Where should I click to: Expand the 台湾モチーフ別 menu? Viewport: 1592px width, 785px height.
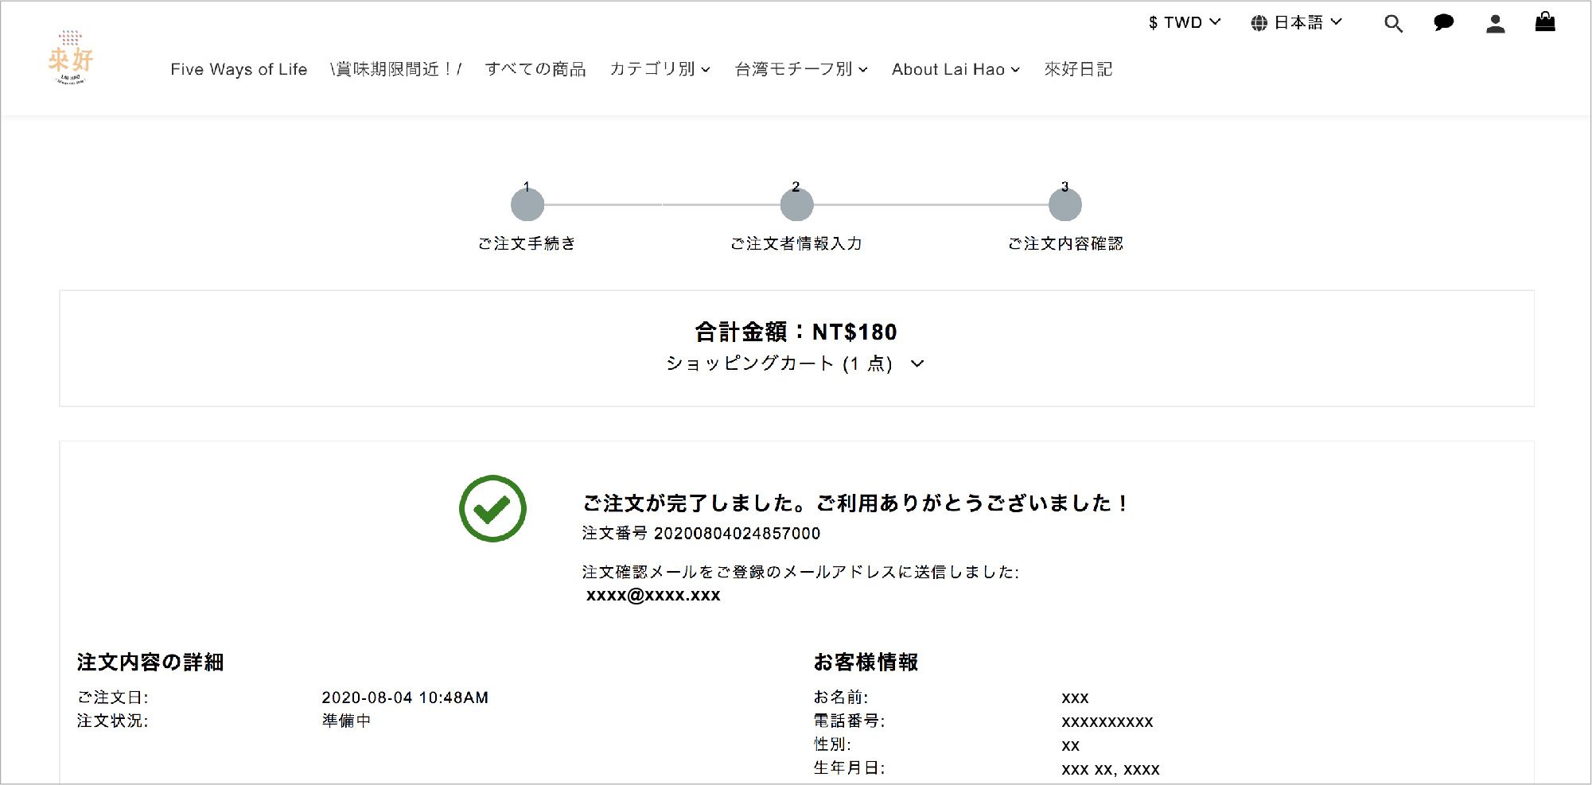pos(800,69)
